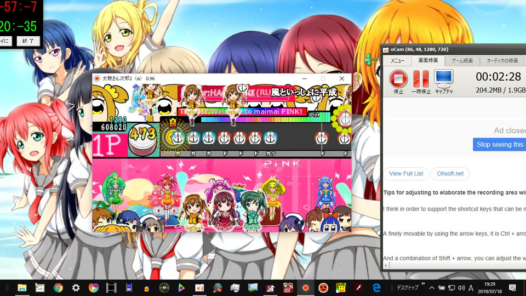The width and height of the screenshot is (526, 296).
Task: Open the Action Center notifications icon
Action: click(x=512, y=288)
